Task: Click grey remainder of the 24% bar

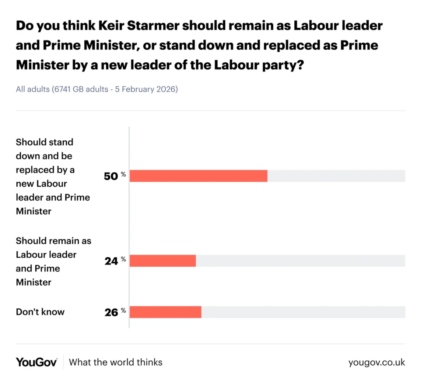Action: pos(300,261)
